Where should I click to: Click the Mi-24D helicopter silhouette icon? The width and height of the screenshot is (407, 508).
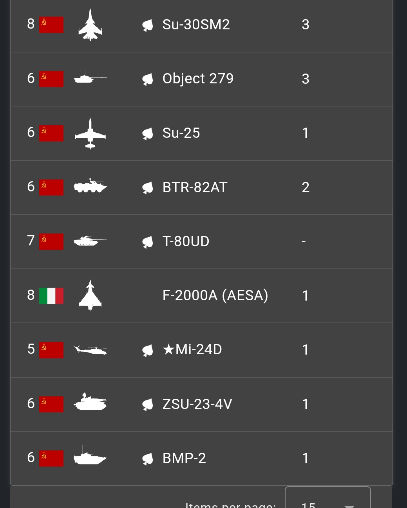[90, 349]
